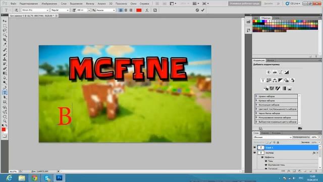Add a Hue/Saturation adjustment
This screenshot has height=182, width=323.
[268, 80]
